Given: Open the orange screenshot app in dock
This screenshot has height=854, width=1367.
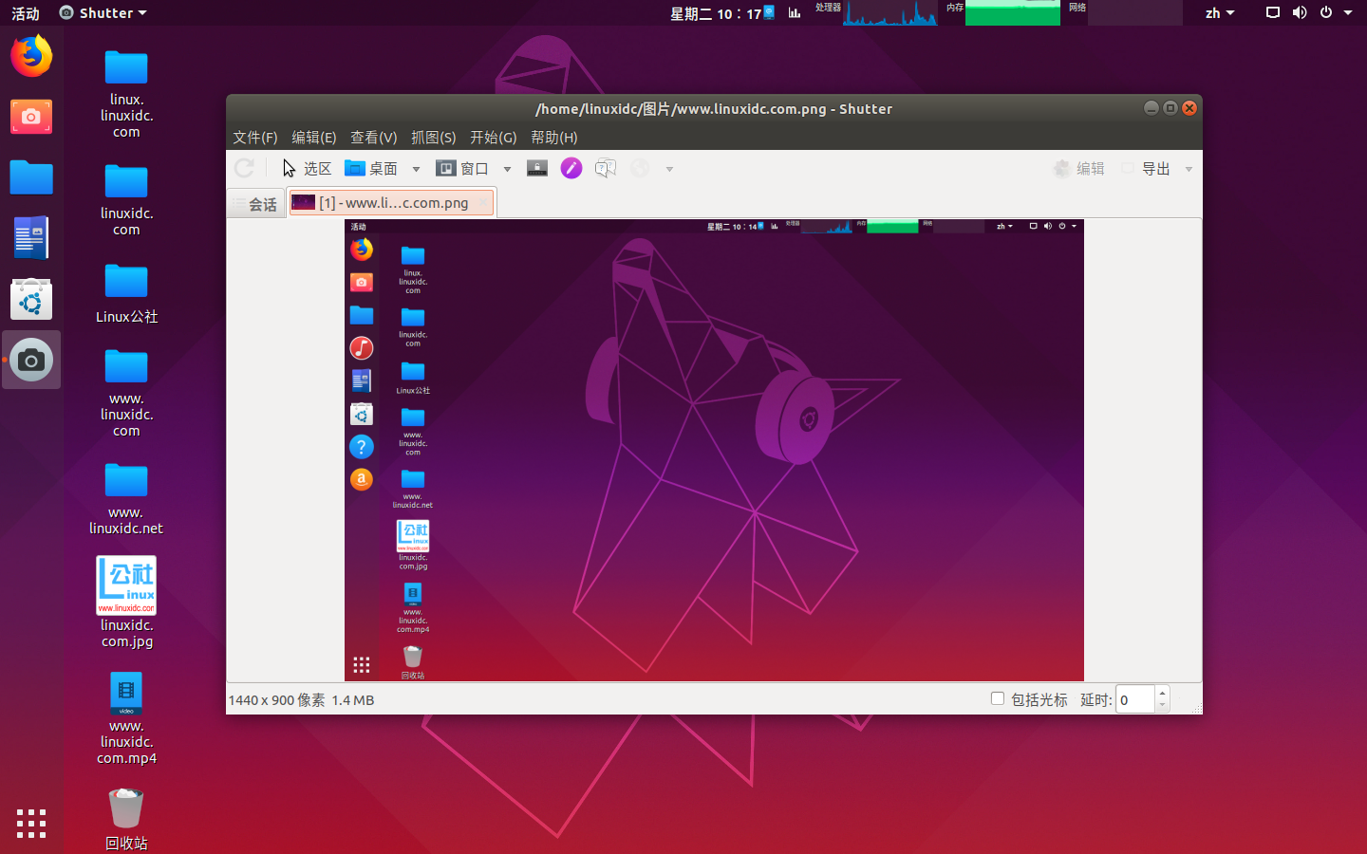Looking at the screenshot, I should (x=31, y=117).
